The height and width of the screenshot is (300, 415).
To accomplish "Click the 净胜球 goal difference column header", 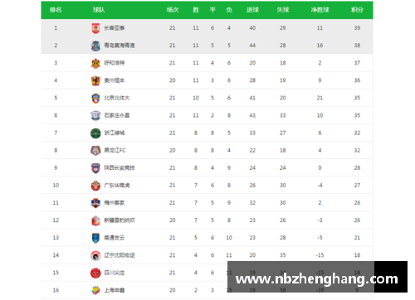I will (x=320, y=10).
